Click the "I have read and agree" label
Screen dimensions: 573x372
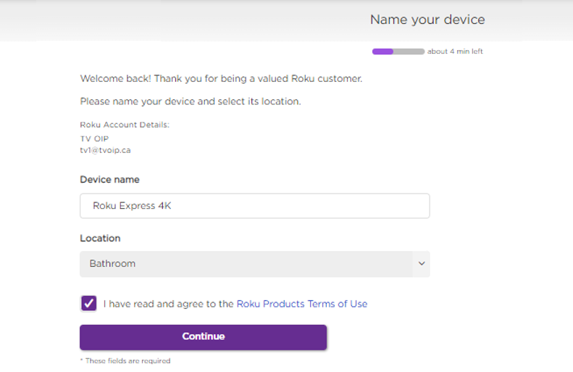tap(168, 304)
